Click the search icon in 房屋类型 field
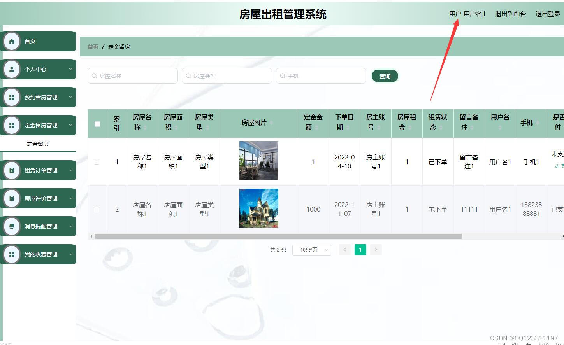 [188, 76]
